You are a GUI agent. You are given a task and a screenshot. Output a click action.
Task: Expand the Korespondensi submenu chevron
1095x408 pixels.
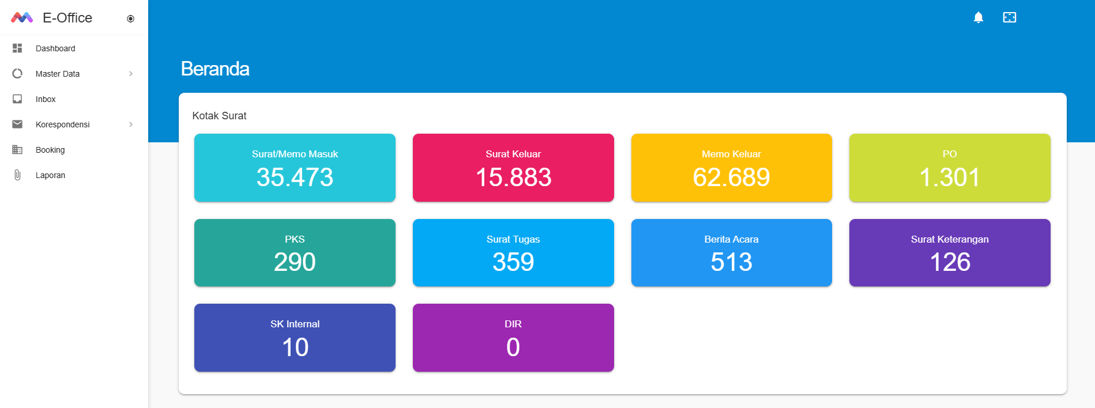pyautogui.click(x=131, y=124)
